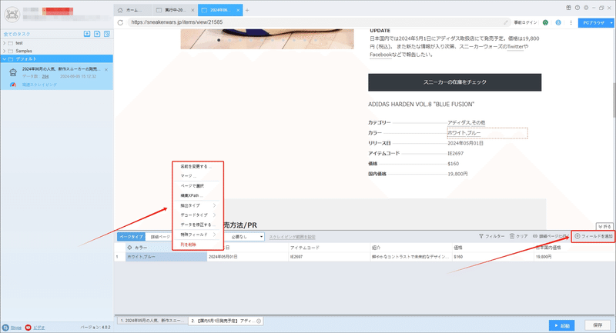This screenshot has height=333, width=616.
Task: Click the URL address field
Action: (318, 22)
